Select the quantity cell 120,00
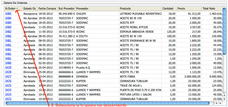Image resolution: width=228 pixels, height=107 pixels. point(169,32)
